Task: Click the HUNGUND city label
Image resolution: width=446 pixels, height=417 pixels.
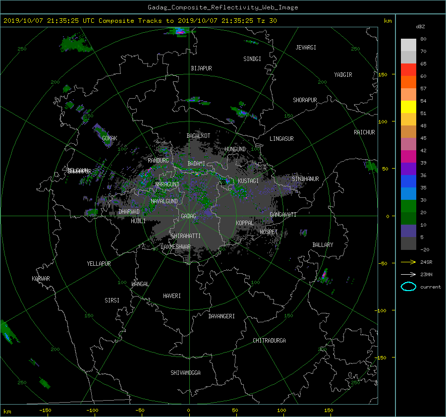Action: 235,149
